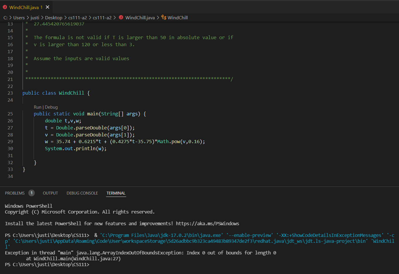Viewport: 399px width, 274px height.
Task: Click 'Windows PowerShell' terminal header text
Action: click(x=29, y=206)
